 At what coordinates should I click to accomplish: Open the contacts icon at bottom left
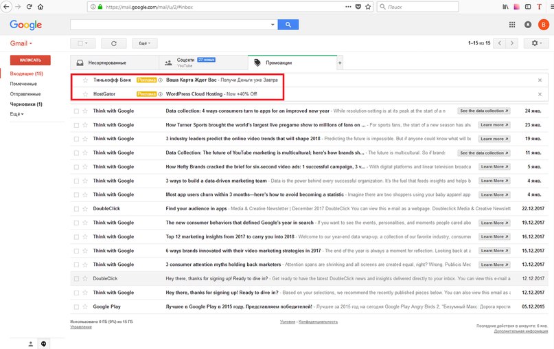[31, 344]
